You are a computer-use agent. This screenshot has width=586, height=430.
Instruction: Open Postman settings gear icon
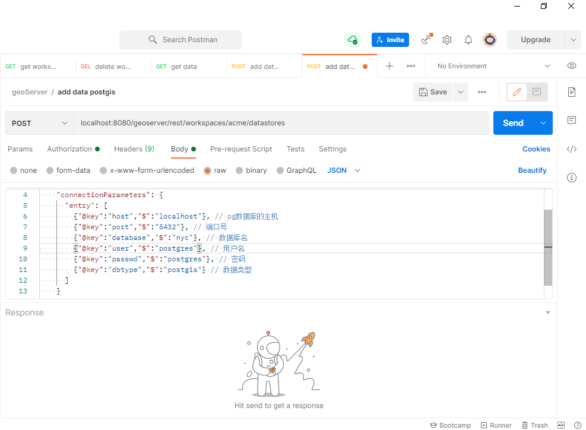click(446, 39)
